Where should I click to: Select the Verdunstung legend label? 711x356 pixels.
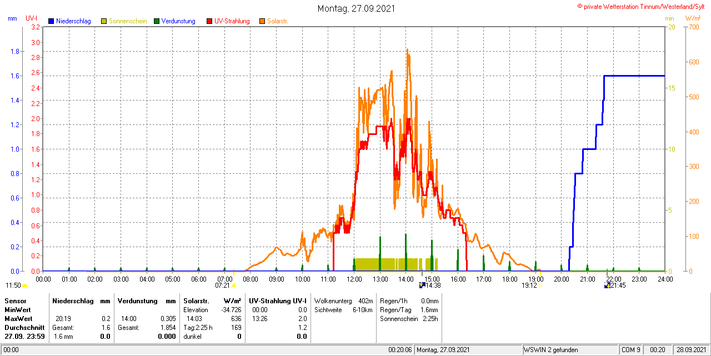click(178, 21)
